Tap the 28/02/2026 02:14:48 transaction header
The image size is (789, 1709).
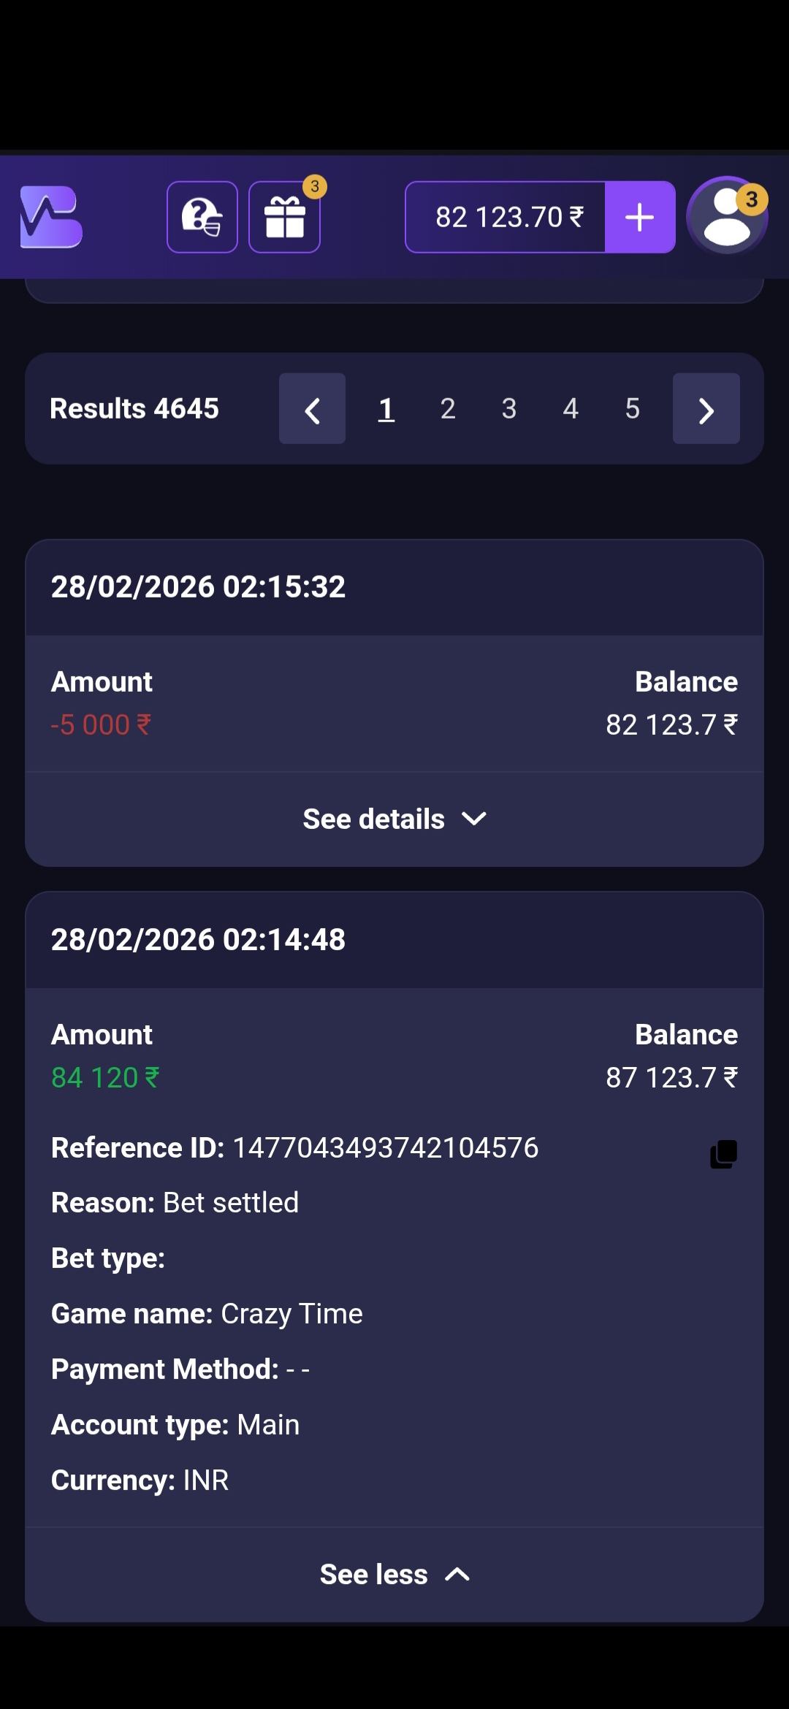(x=198, y=940)
